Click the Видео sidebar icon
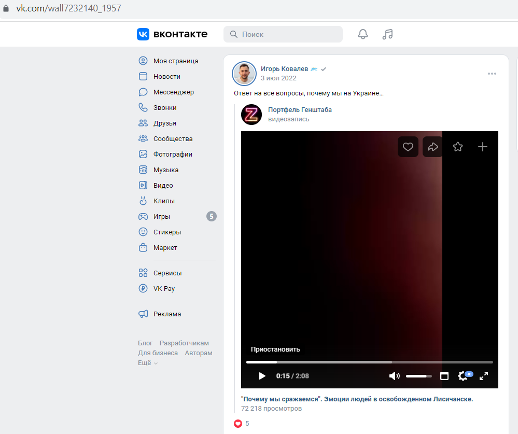Screen dimensions: 518x434 click(143, 185)
